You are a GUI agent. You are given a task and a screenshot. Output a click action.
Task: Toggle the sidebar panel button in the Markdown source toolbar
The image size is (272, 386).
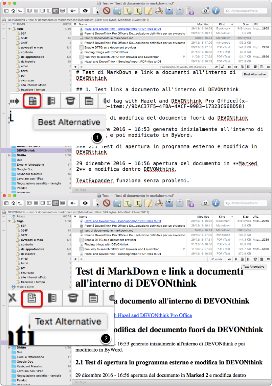6,10
